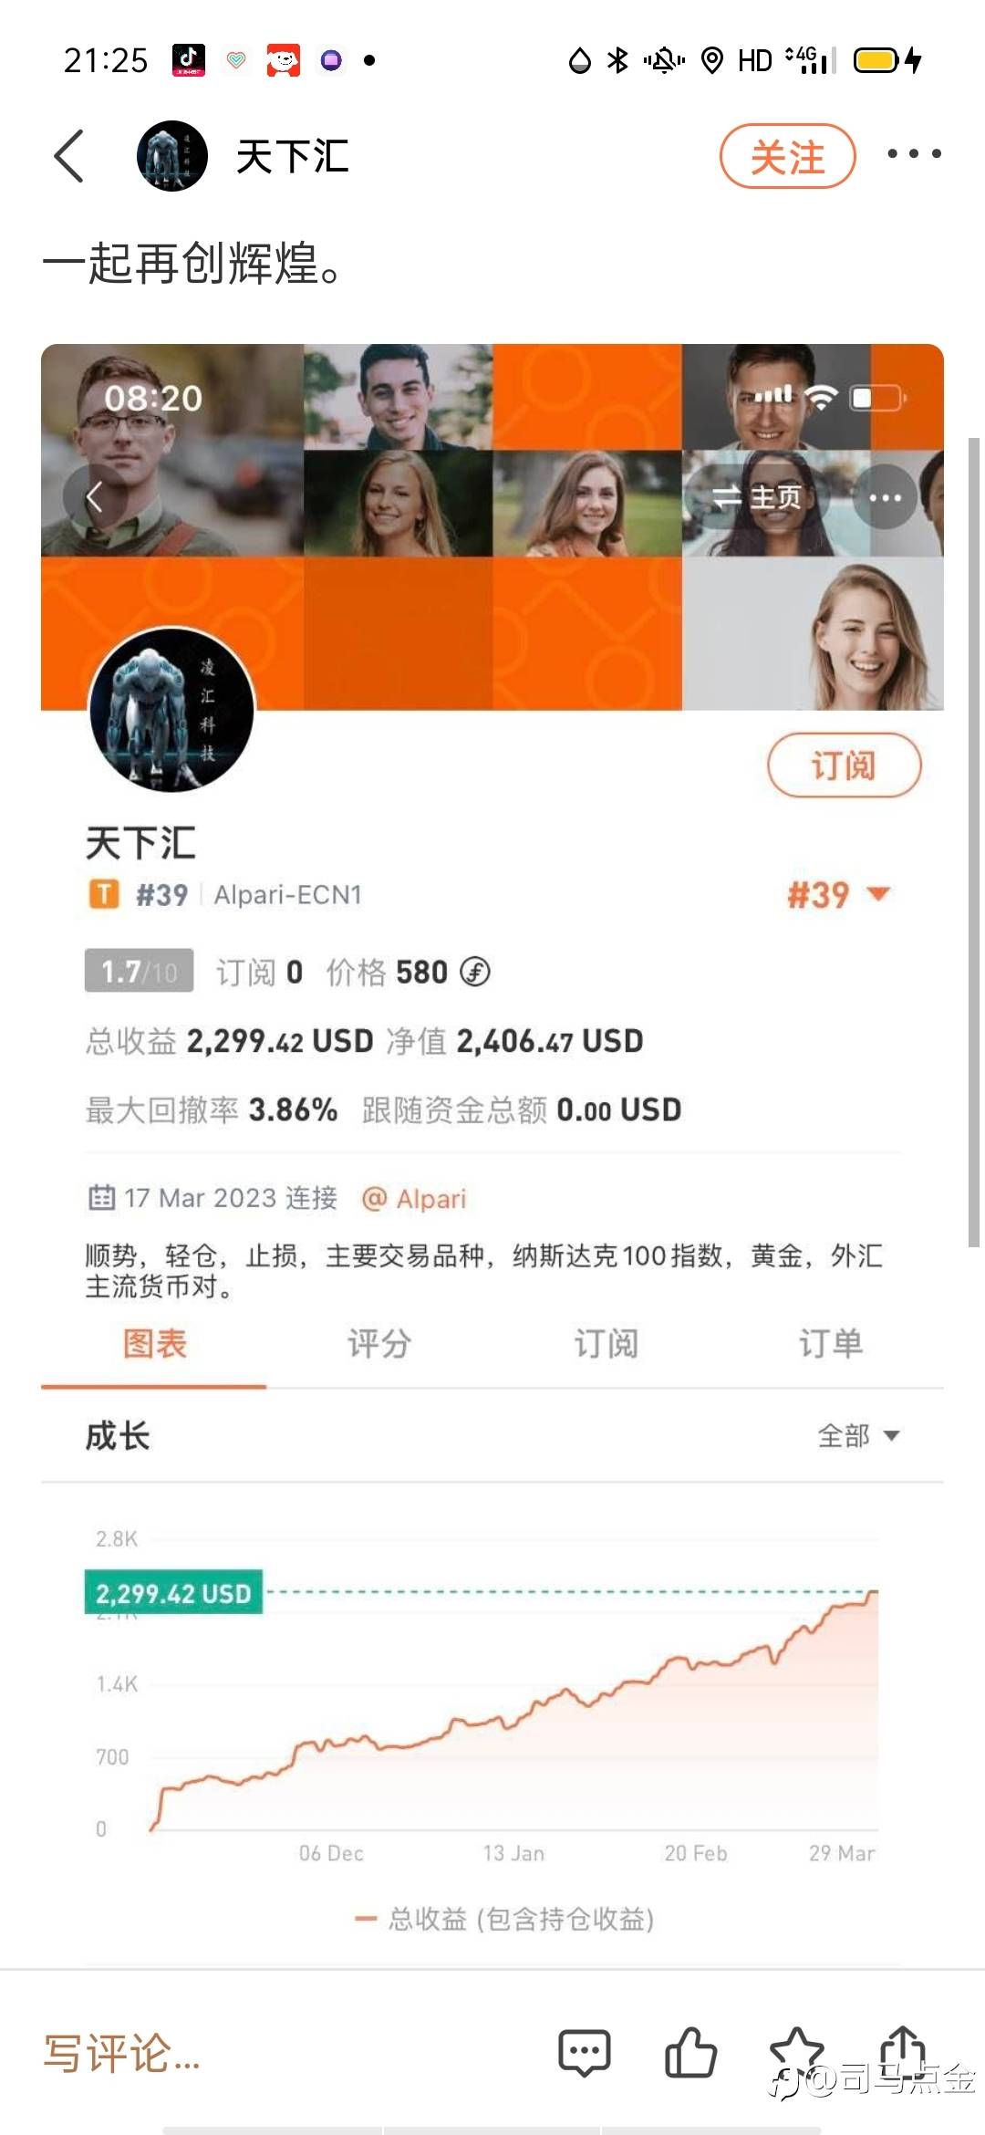Tap the thumbs-up like icon
Viewport: 985px width, 2135px height.
[x=690, y=2052]
